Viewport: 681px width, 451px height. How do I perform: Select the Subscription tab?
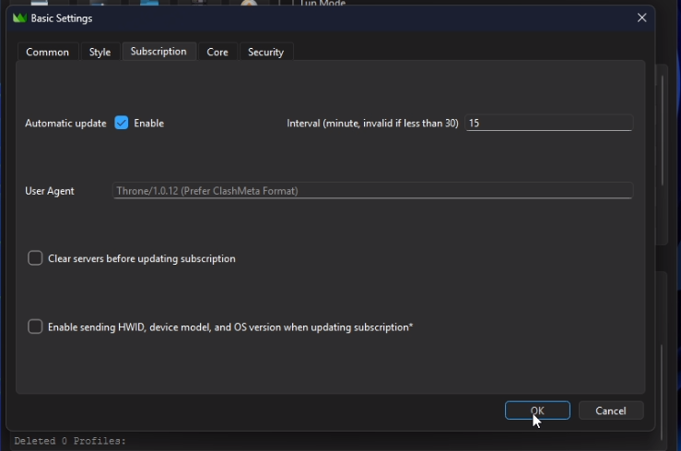[159, 52]
